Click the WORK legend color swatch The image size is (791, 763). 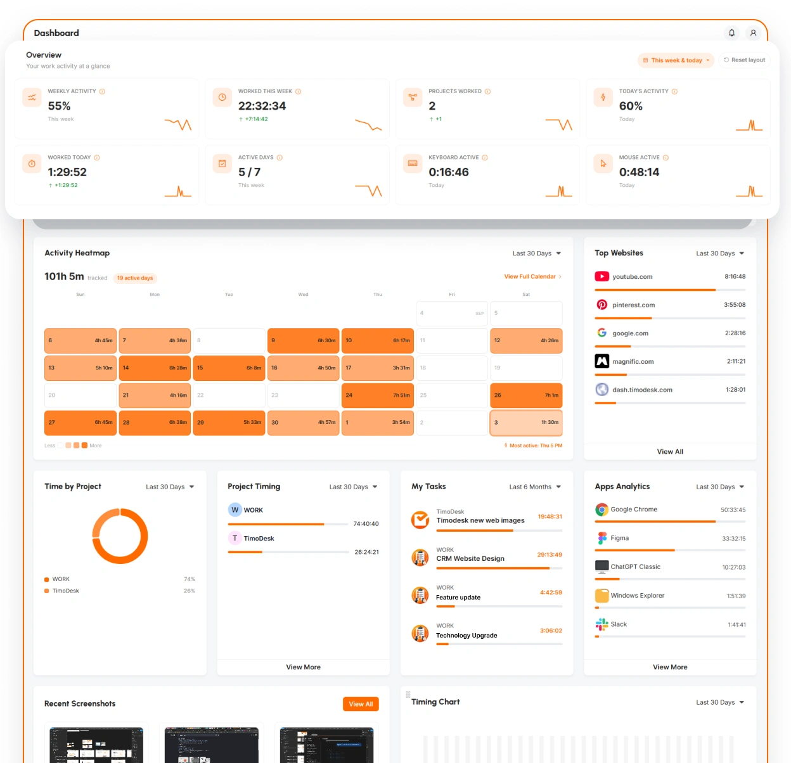(x=47, y=580)
